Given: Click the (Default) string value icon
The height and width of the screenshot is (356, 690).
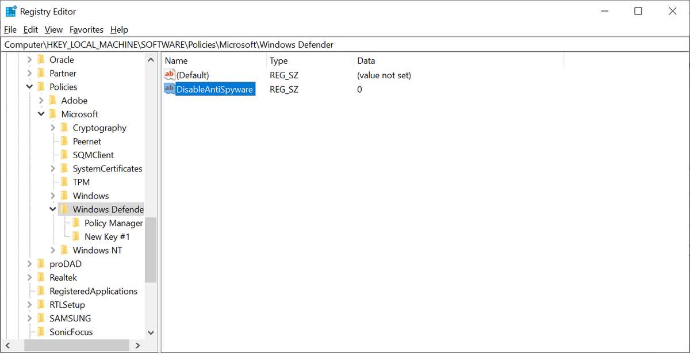Looking at the screenshot, I should 170,75.
